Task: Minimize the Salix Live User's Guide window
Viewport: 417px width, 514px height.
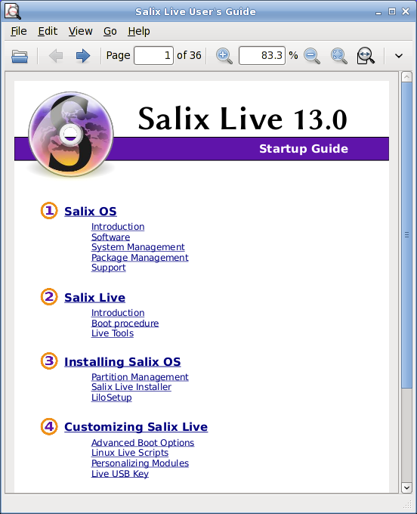Action: 378,12
